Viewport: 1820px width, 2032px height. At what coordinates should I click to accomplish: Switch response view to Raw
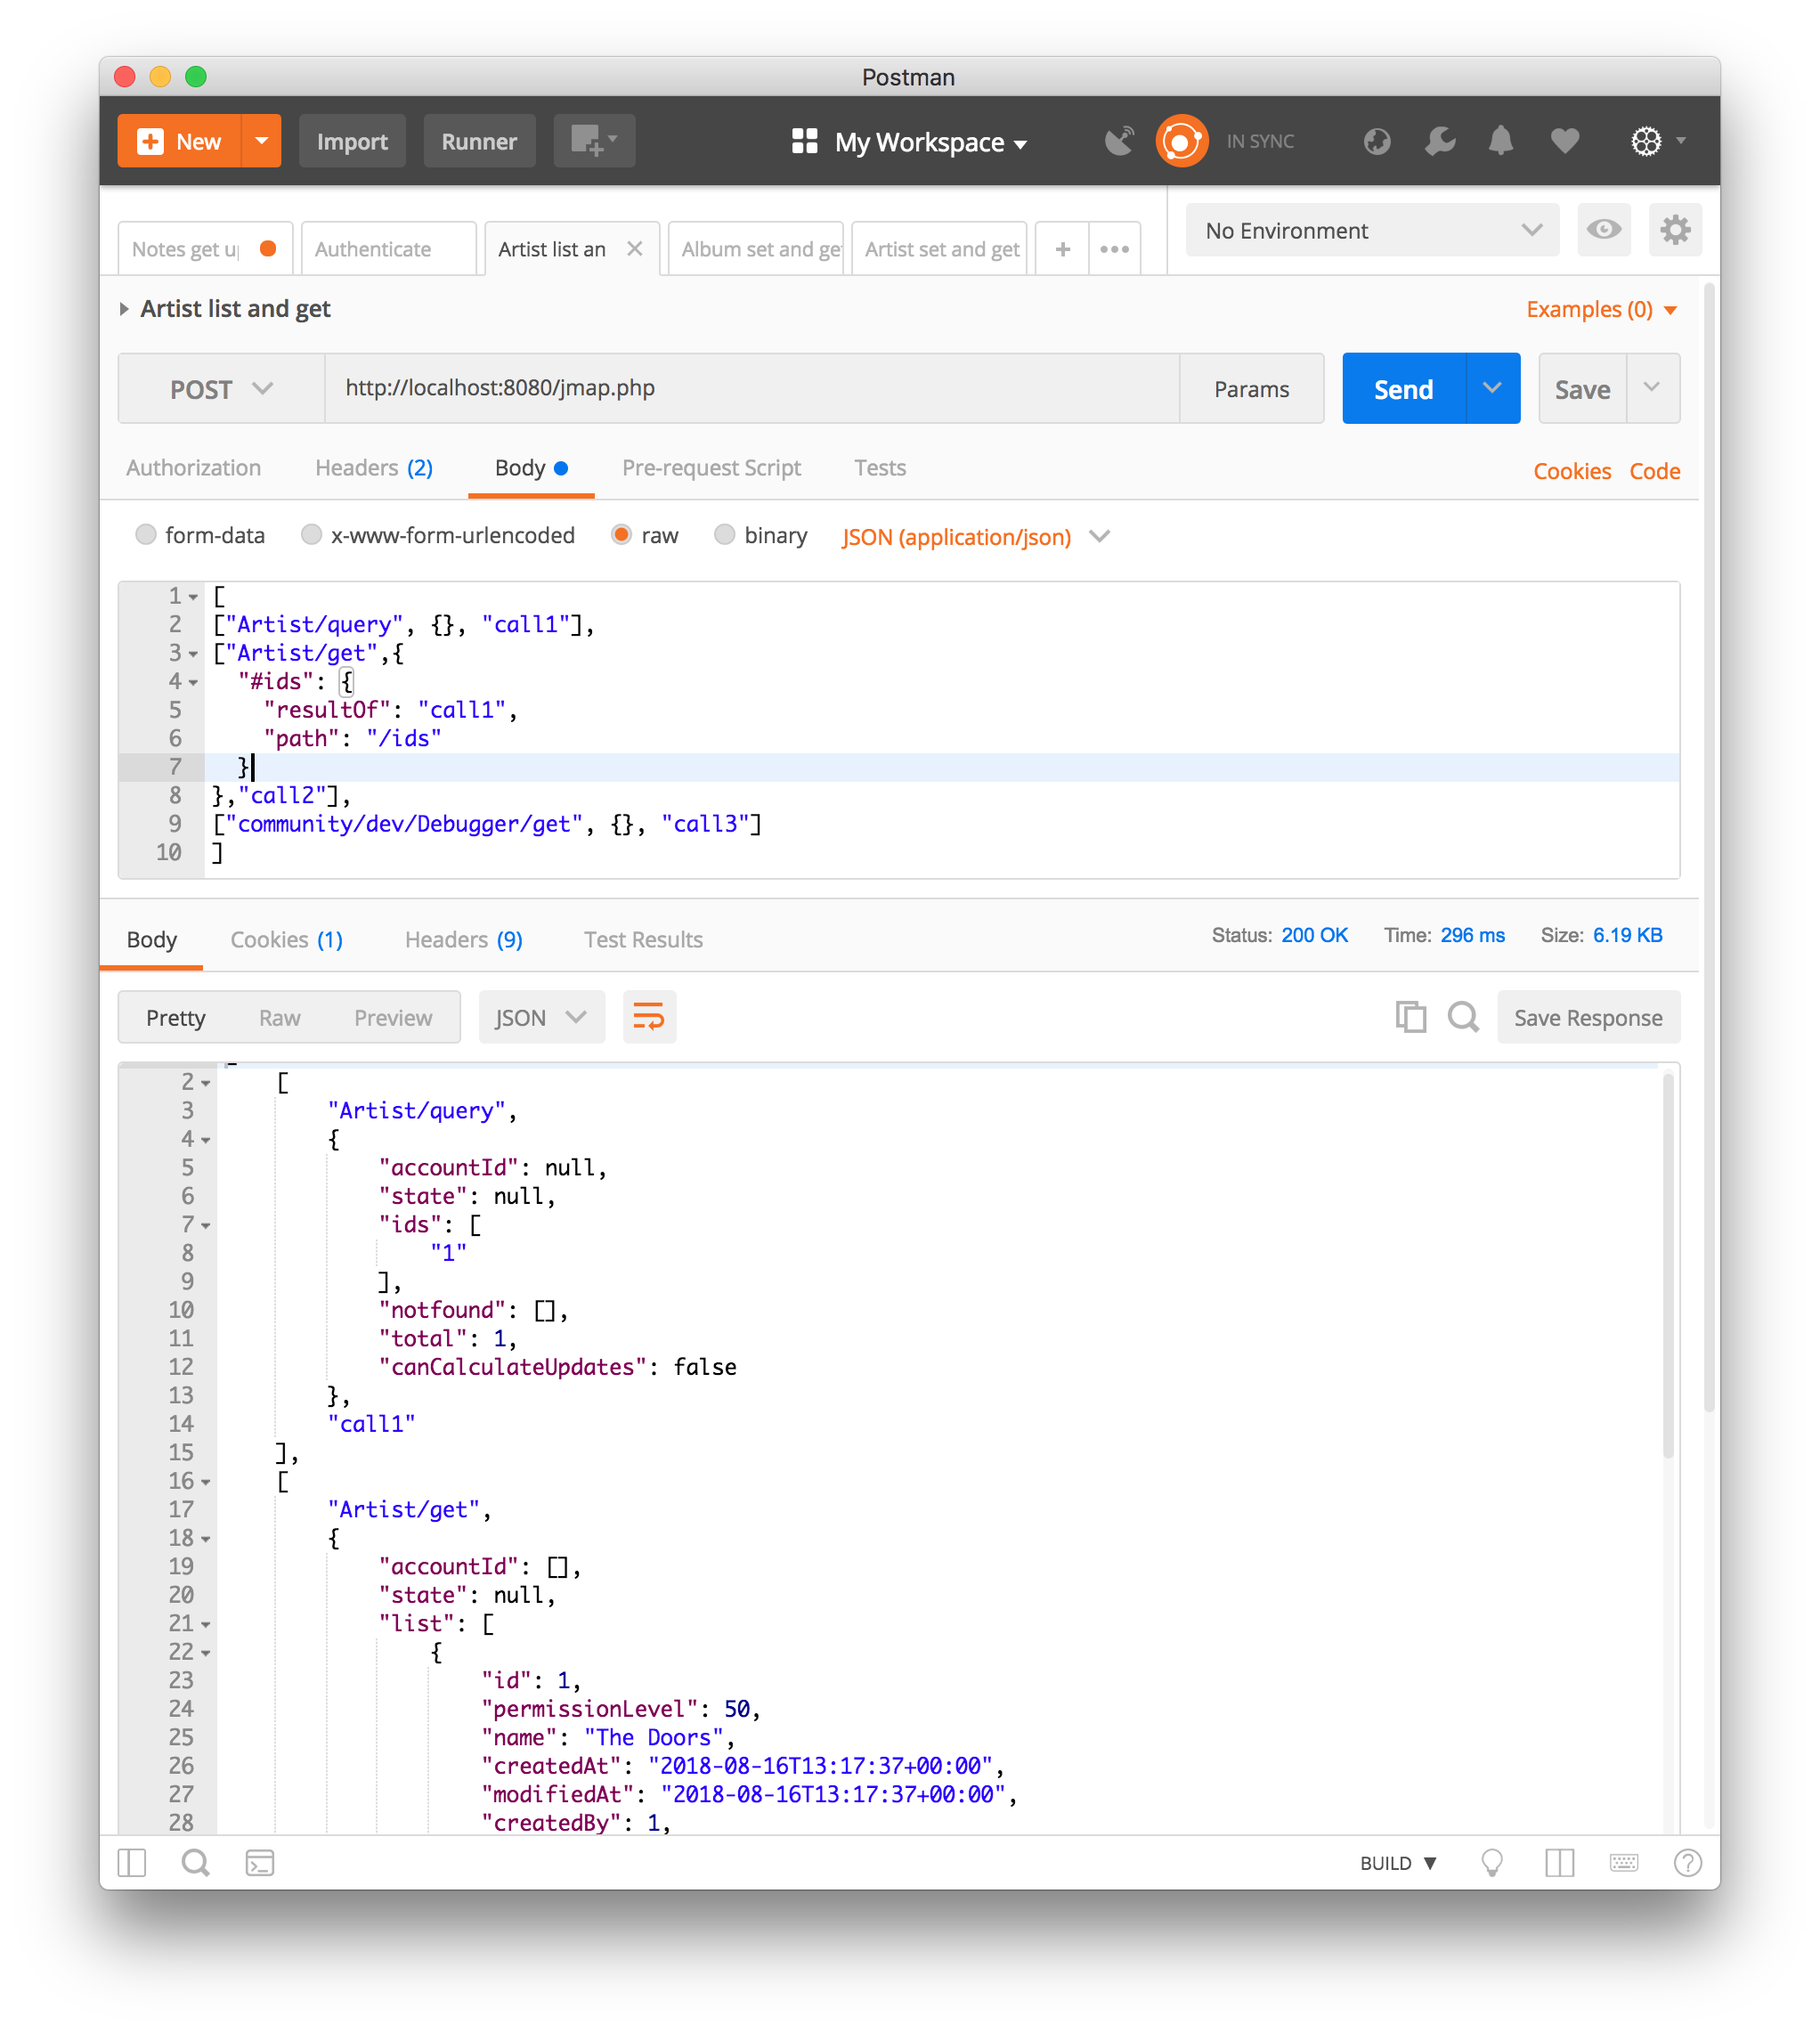pyautogui.click(x=279, y=1018)
